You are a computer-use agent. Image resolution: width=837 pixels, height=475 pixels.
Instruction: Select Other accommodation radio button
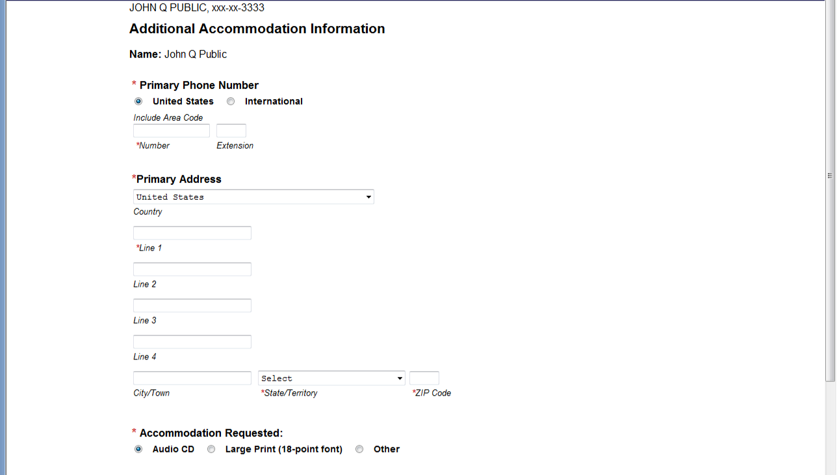[359, 449]
